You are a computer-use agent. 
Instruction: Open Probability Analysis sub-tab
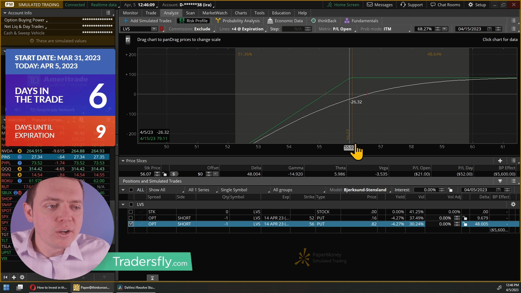(237, 21)
